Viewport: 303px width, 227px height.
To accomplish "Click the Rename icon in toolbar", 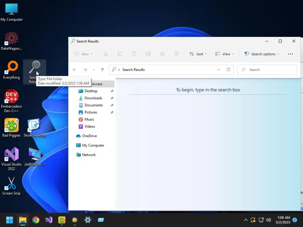I will [148, 54].
